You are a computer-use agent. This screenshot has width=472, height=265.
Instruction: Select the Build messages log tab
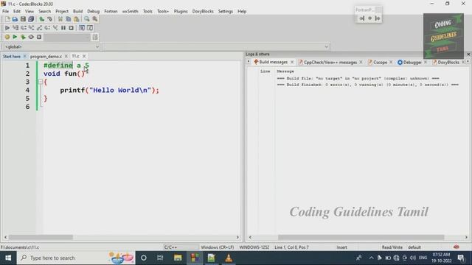click(274, 62)
